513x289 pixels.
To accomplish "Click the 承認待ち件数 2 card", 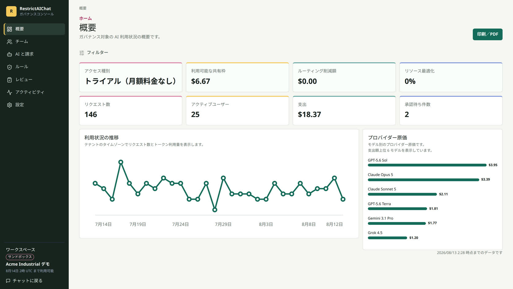I will [451, 111].
